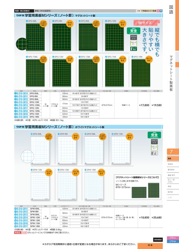This screenshot has height=249, width=179.
Task: Click the マーカー対応 icon beside whiteboards
Action: pos(154,153)
